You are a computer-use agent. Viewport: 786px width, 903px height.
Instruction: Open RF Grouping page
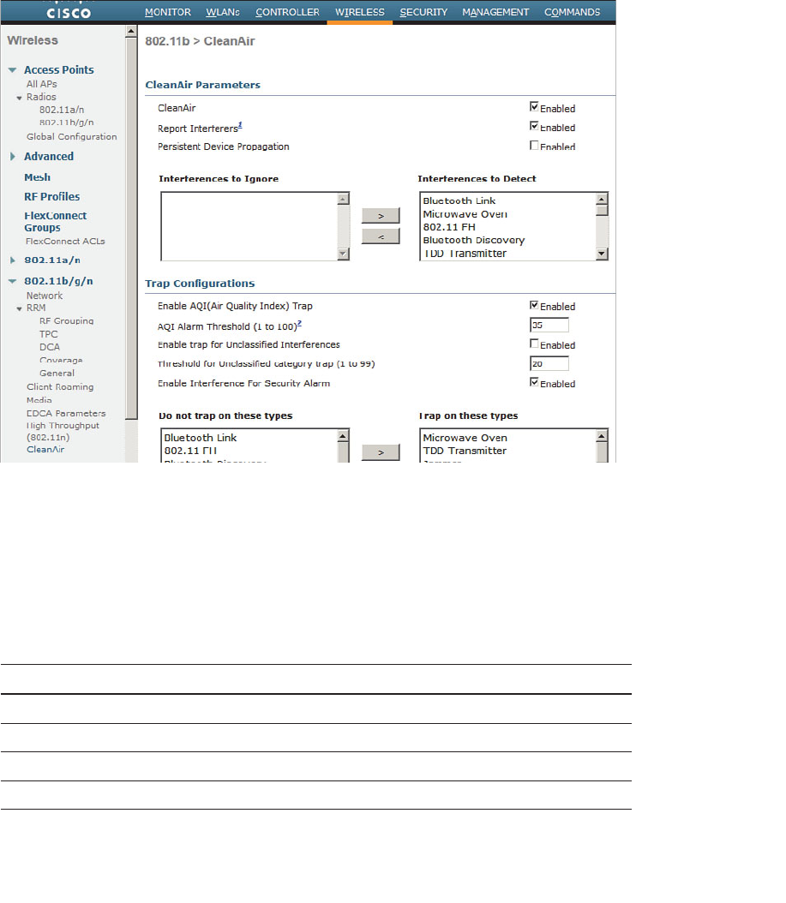click(66, 320)
